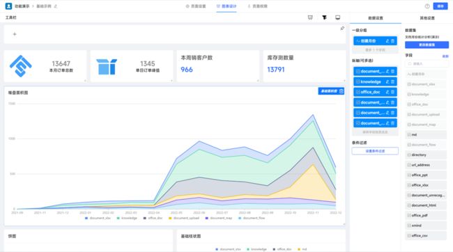Screen dimensions: 453x252
Task: Edit the office_doc axis field
Action: coord(387,92)
